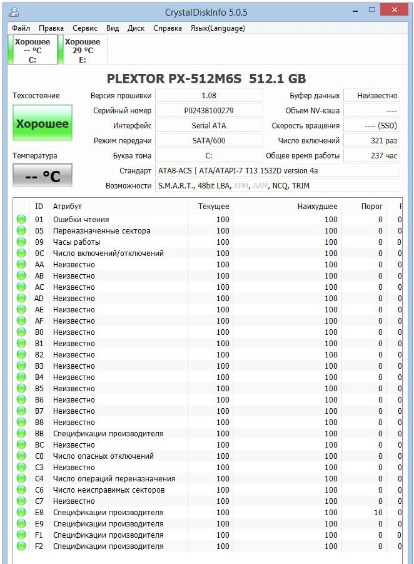Click green status icon for attribute B8

pos(21,422)
